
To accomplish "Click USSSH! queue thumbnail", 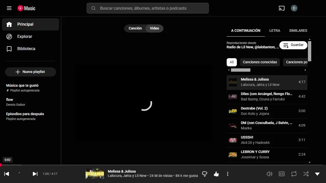I will (233, 140).
